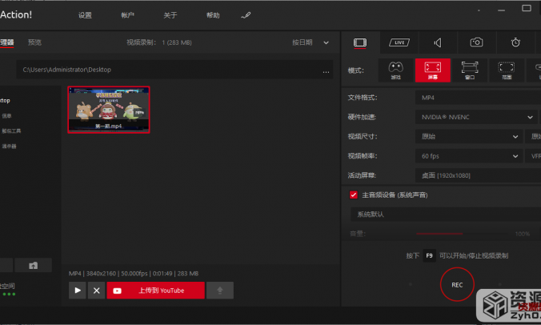The image size is (541, 325).
Task: Choose the window recording mode
Action: 470,70
